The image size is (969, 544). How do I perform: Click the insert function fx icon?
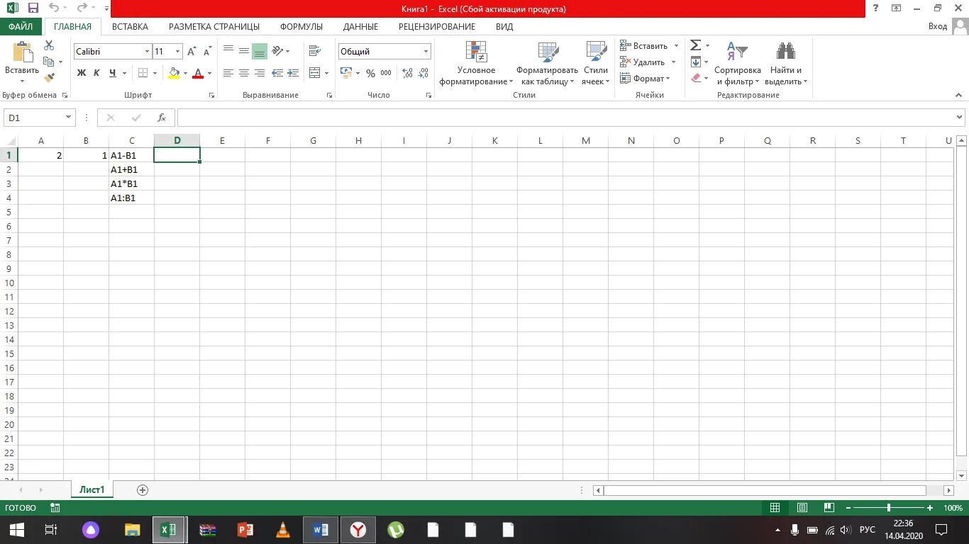(x=162, y=118)
